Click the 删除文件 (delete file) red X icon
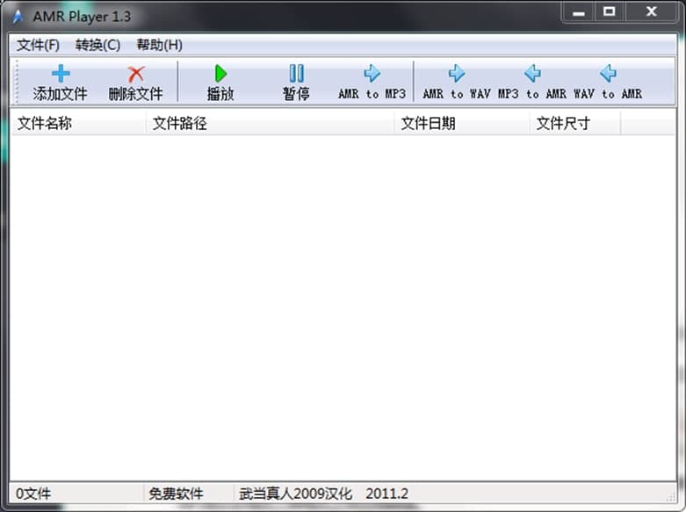The width and height of the screenshot is (686, 512). 136,74
